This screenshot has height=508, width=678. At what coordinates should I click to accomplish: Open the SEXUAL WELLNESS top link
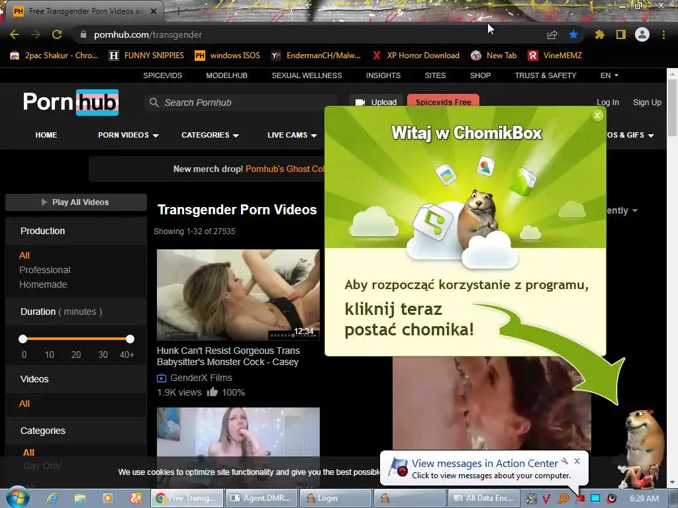click(x=307, y=75)
